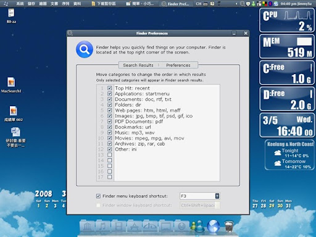Launch the blue globe browser in the dock
This screenshot has height=237, width=316.
(213, 227)
